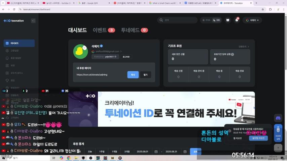Image resolution: width=287 pixels, height=161 pixels.
Task: Switch to the 투네애드 tab
Action: click(x=134, y=30)
